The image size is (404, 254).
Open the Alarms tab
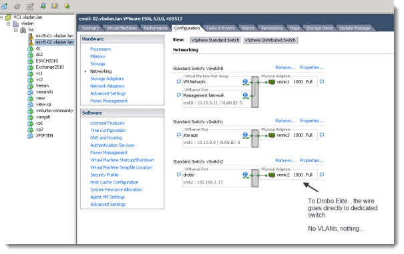click(248, 28)
